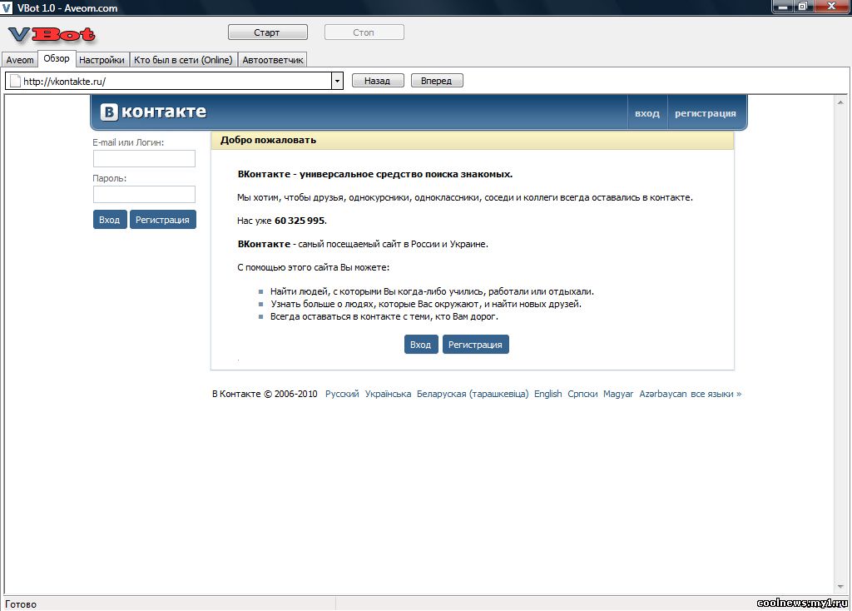Click the page icon in address bar

point(15,81)
